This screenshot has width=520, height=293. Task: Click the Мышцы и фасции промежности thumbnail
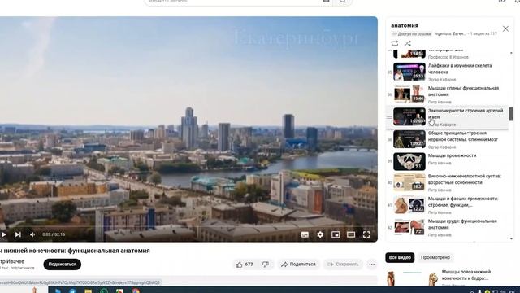(409, 204)
